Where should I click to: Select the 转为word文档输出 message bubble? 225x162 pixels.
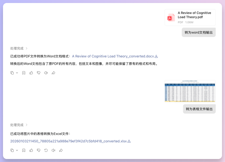click(198, 32)
